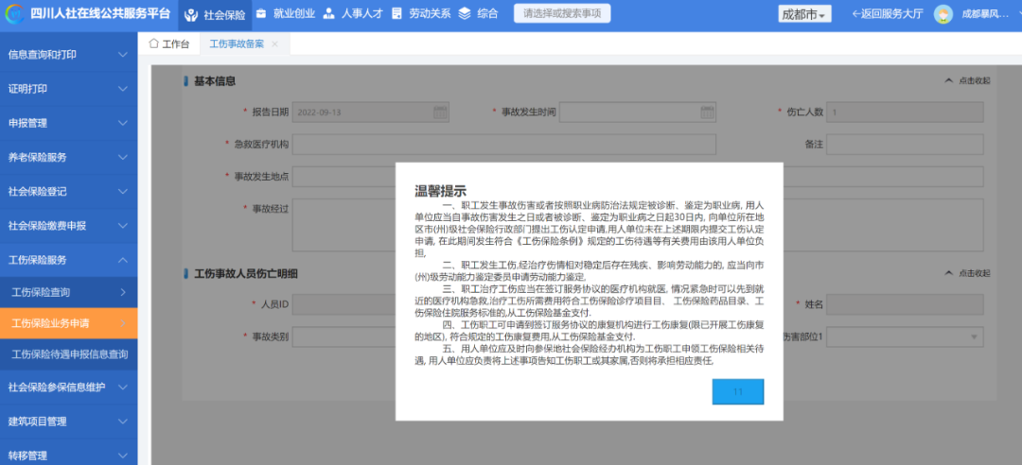Click the 备注 input field
1022x465 pixels.
coord(905,144)
